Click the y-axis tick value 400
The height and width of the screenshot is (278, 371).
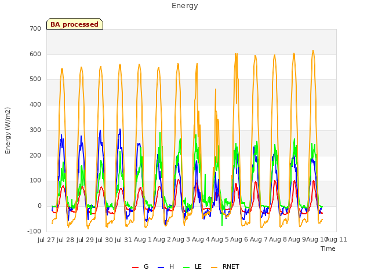(x=35, y=104)
